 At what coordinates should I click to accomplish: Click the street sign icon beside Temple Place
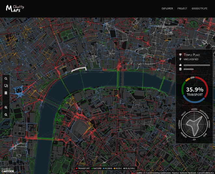click(x=180, y=55)
